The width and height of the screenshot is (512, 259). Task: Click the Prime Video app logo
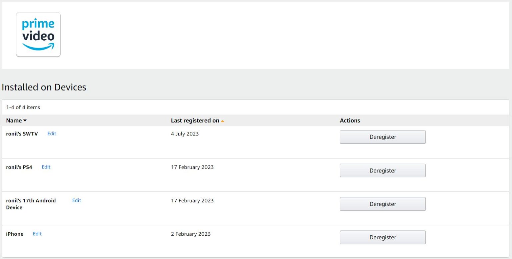click(x=38, y=35)
